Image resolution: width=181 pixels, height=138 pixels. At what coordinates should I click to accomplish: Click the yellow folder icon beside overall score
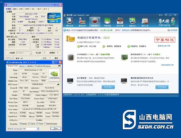(71, 38)
